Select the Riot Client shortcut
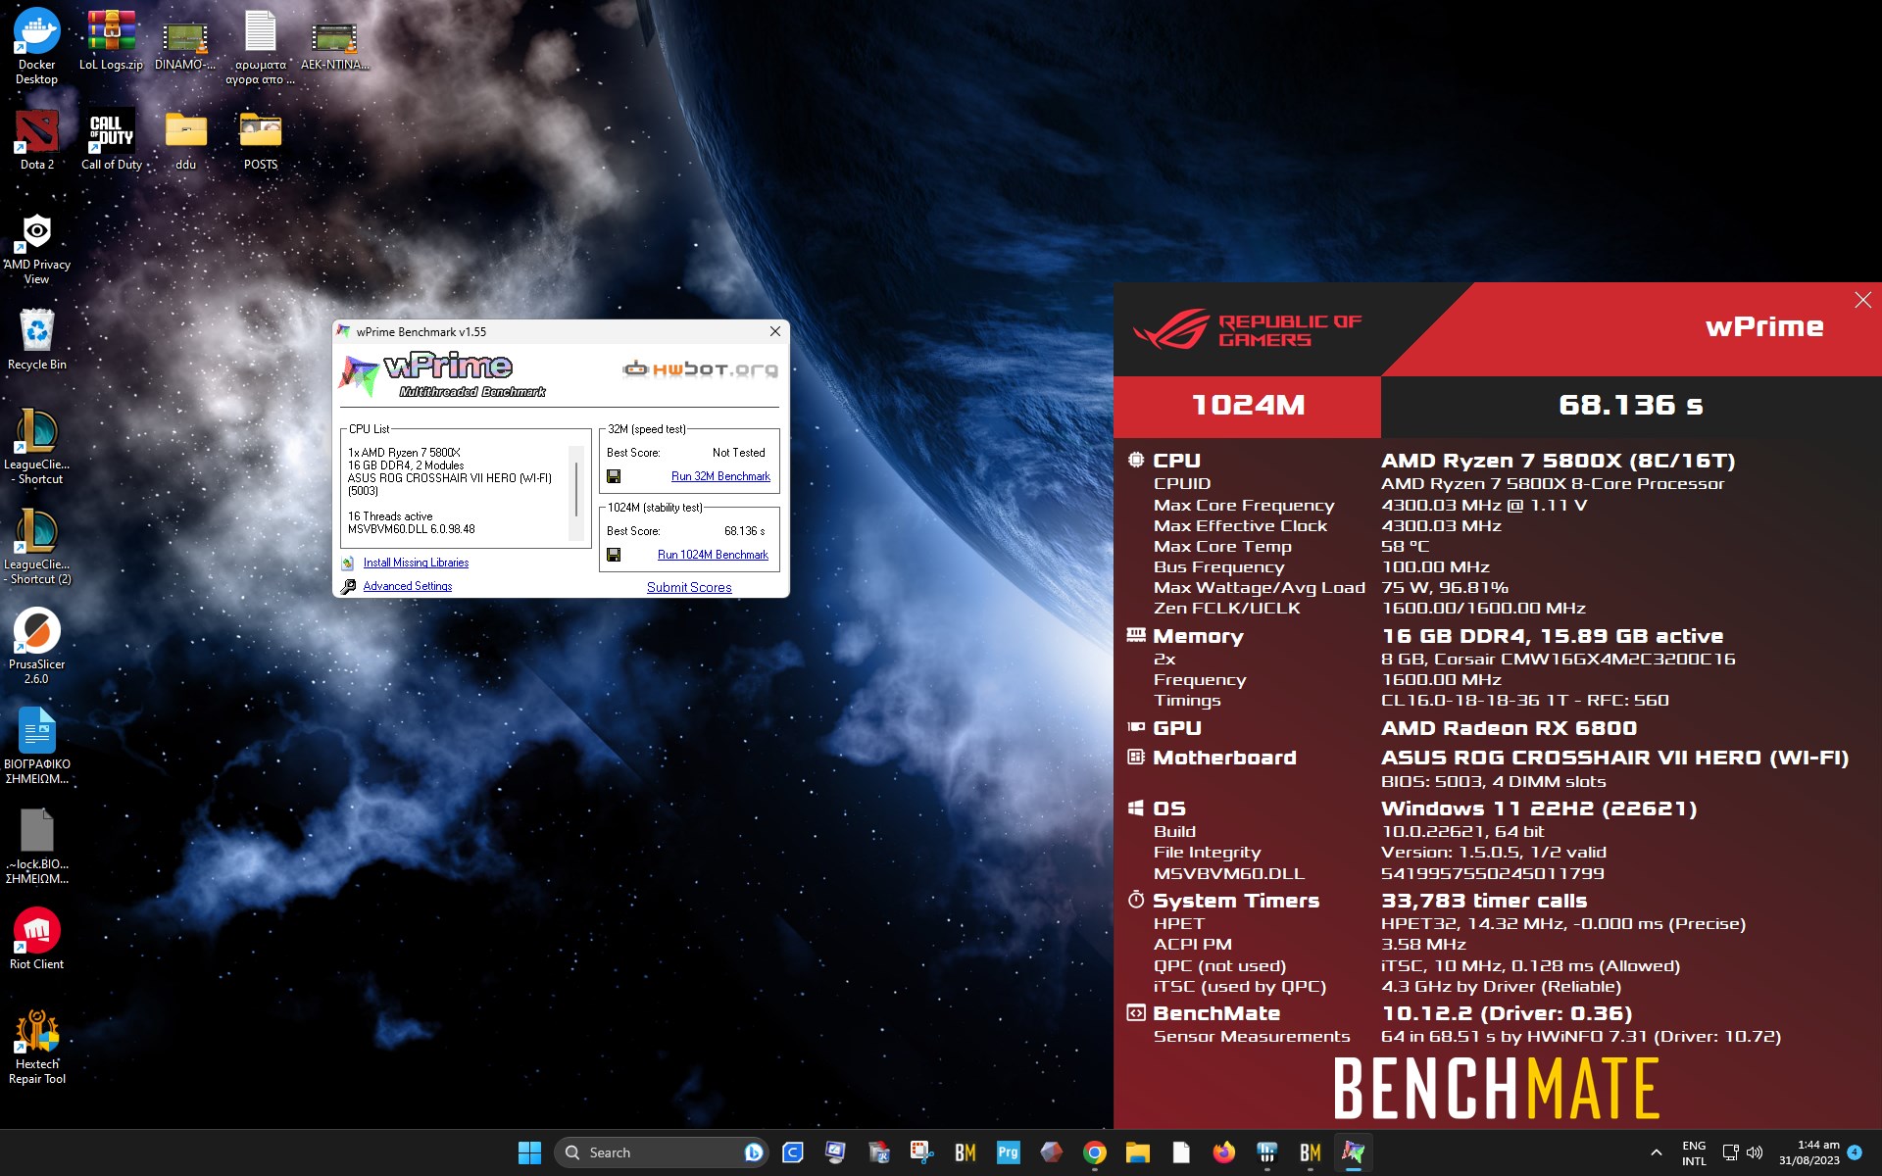The height and width of the screenshot is (1176, 1882). 36,939
